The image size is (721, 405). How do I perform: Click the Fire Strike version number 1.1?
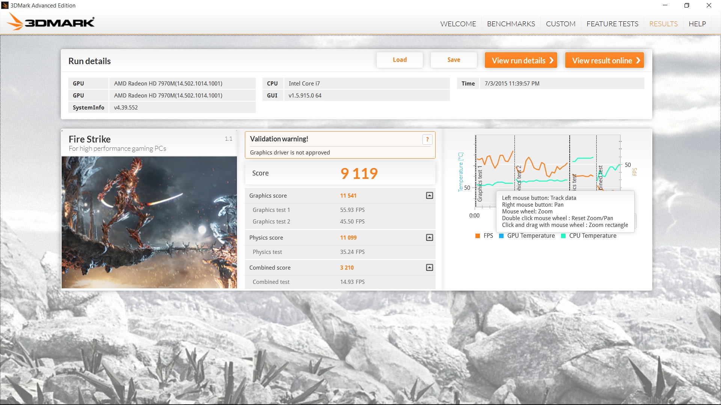228,139
